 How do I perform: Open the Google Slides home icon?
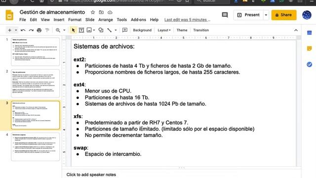point(9,15)
